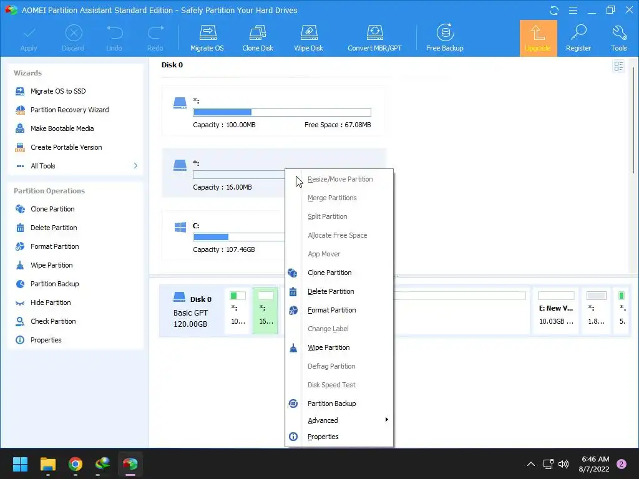Open the Clone Disk tool
Viewport: 639px width, 479px height.
(x=258, y=38)
